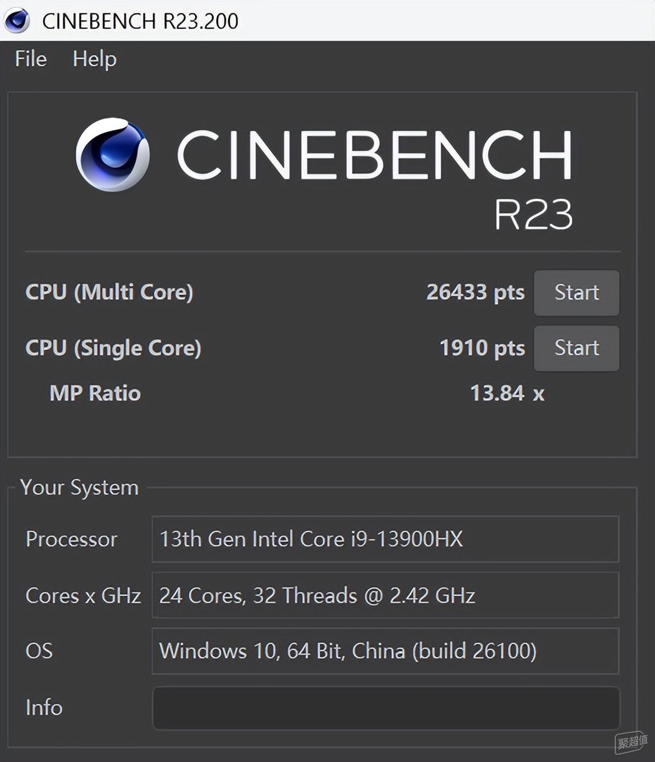Viewport: 655px width, 762px height.
Task: Open the File menu
Action: [31, 59]
